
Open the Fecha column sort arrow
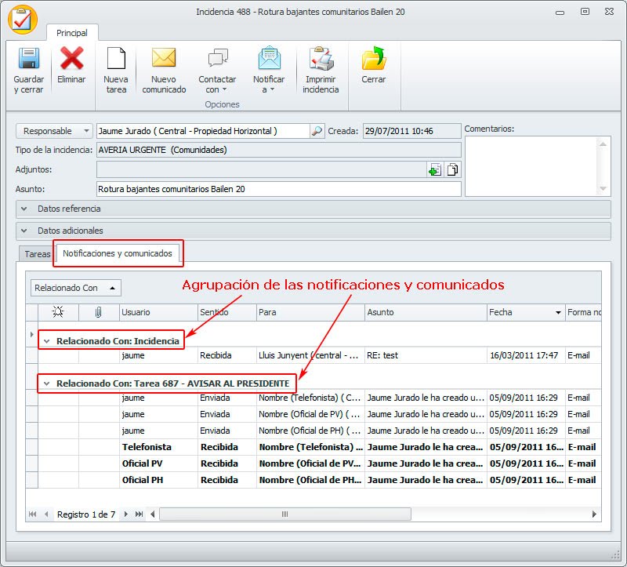[558, 312]
